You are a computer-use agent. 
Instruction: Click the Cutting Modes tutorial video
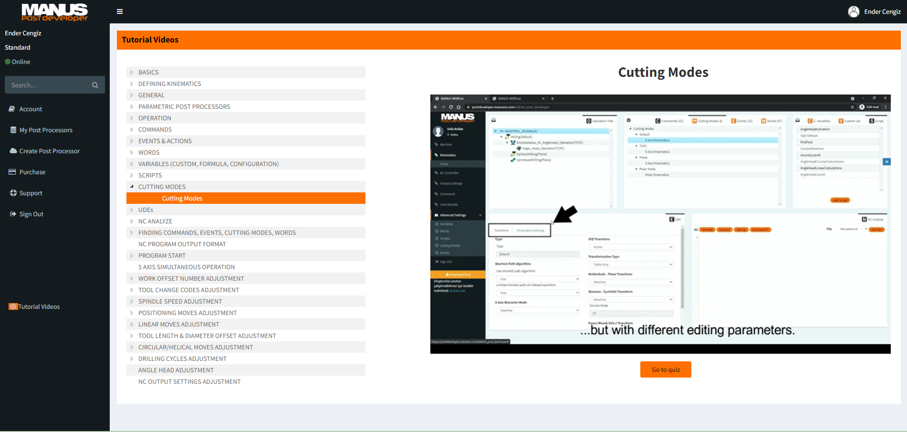point(660,224)
